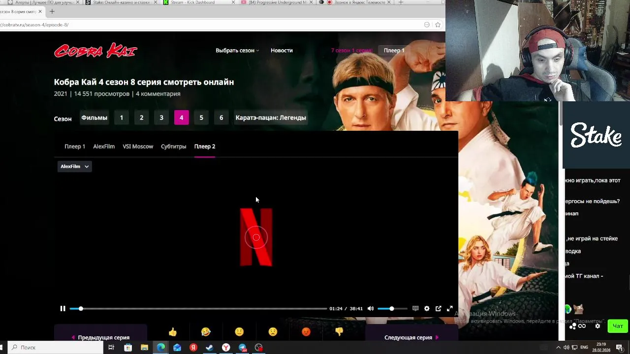630x354 pixels.
Task: Switch to the Субтитры tab
Action: pyautogui.click(x=173, y=147)
